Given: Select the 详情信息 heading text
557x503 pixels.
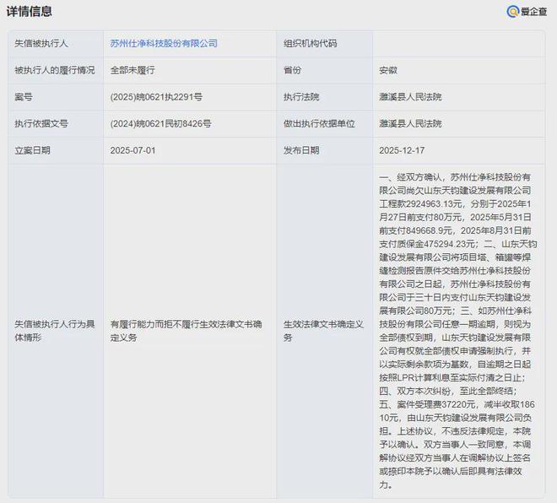Looking at the screenshot, I should (30, 11).
